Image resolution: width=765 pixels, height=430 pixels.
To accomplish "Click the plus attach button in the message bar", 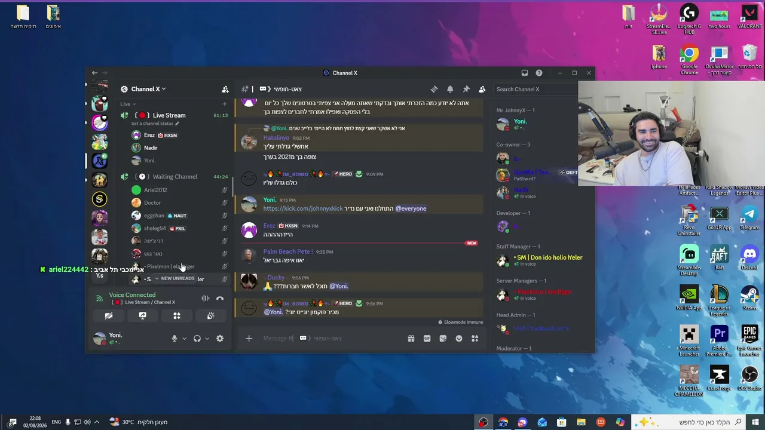I will [249, 339].
